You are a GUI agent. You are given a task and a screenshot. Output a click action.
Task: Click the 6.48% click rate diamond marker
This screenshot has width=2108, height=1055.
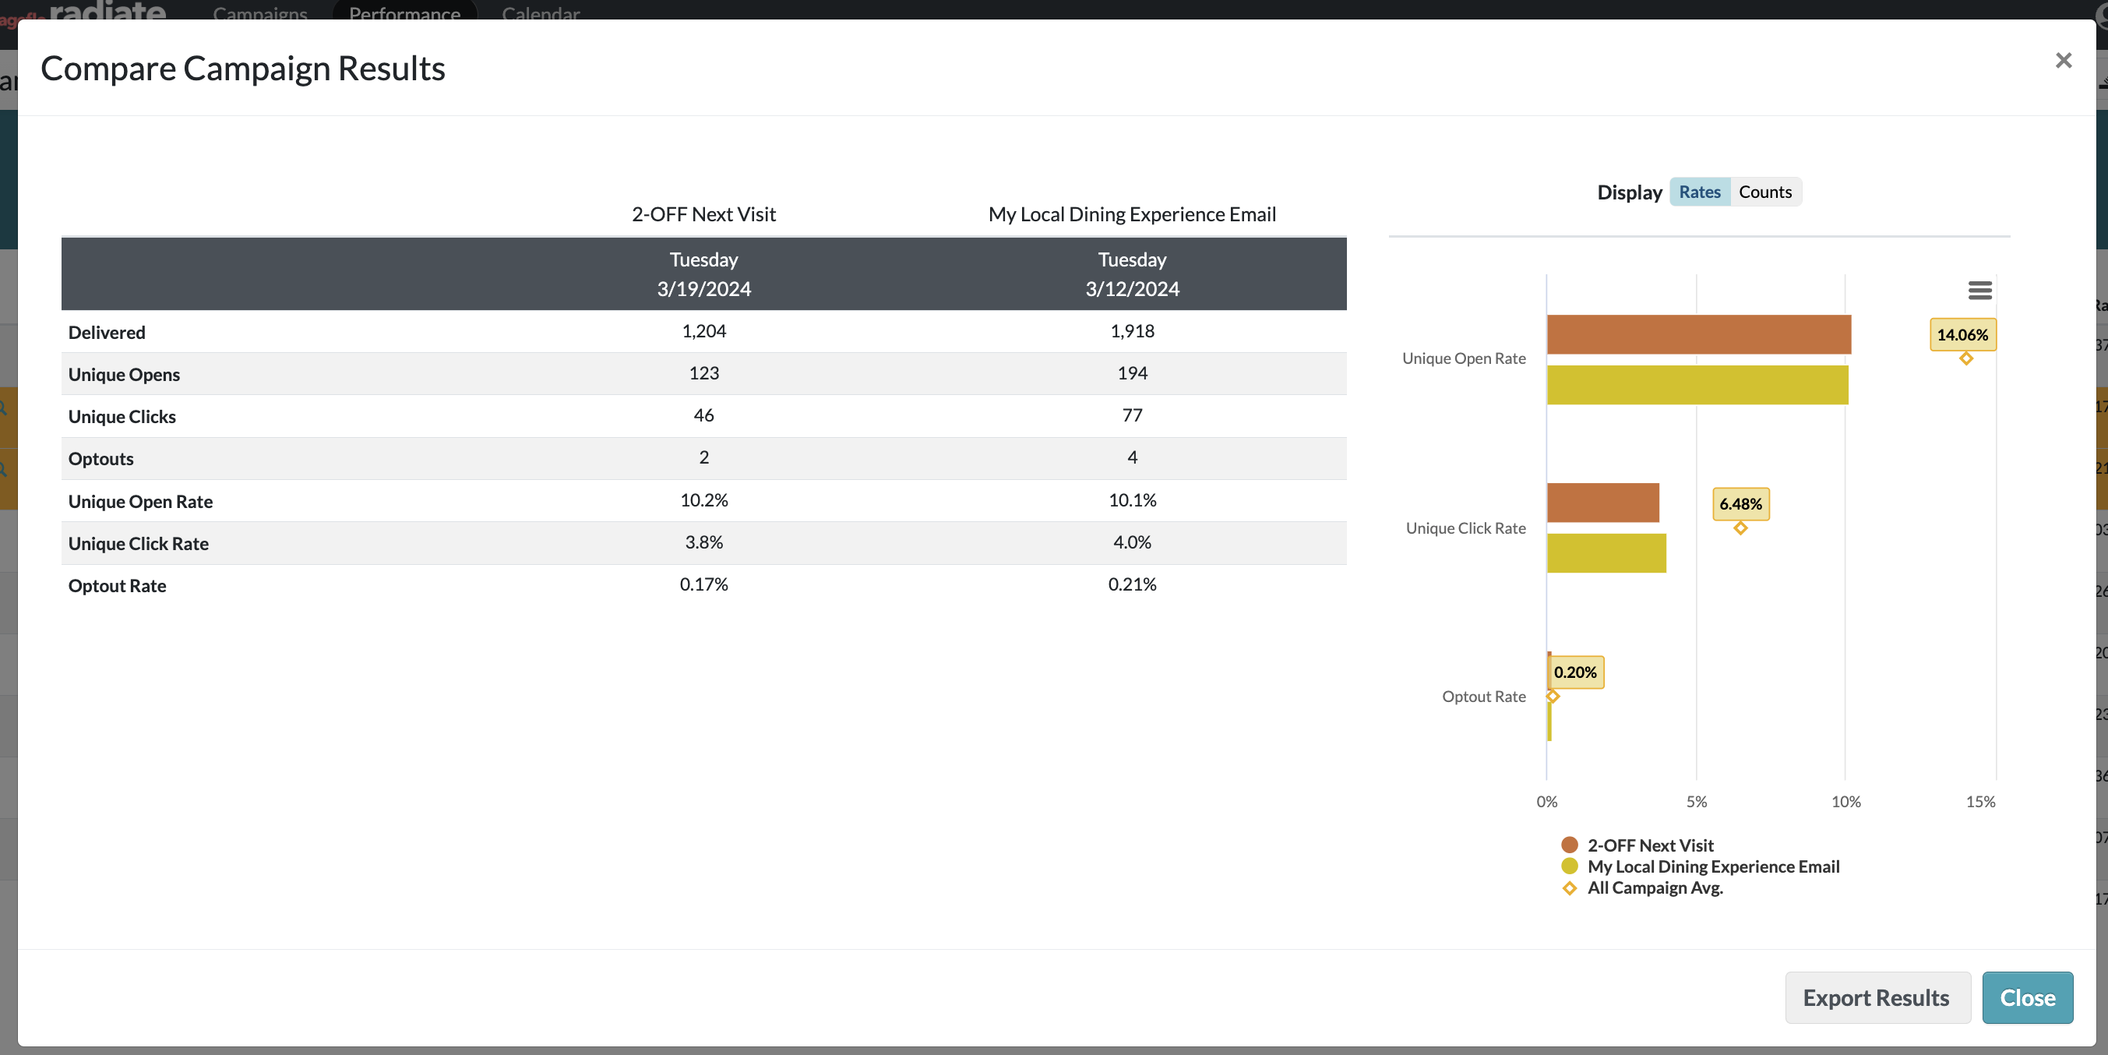point(1740,528)
